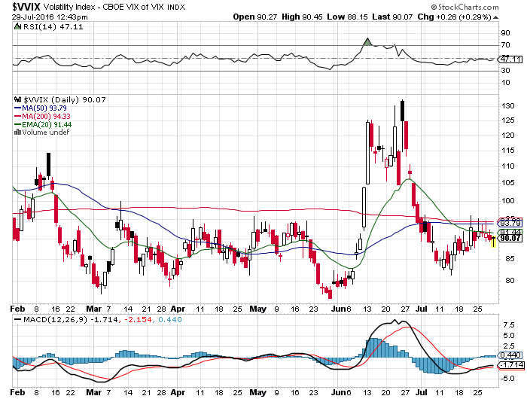Click the INDX exchange label in the title

pyautogui.click(x=176, y=8)
